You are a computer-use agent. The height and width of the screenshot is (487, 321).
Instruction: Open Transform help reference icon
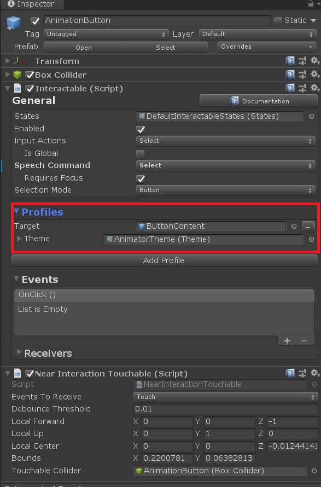[x=290, y=61]
